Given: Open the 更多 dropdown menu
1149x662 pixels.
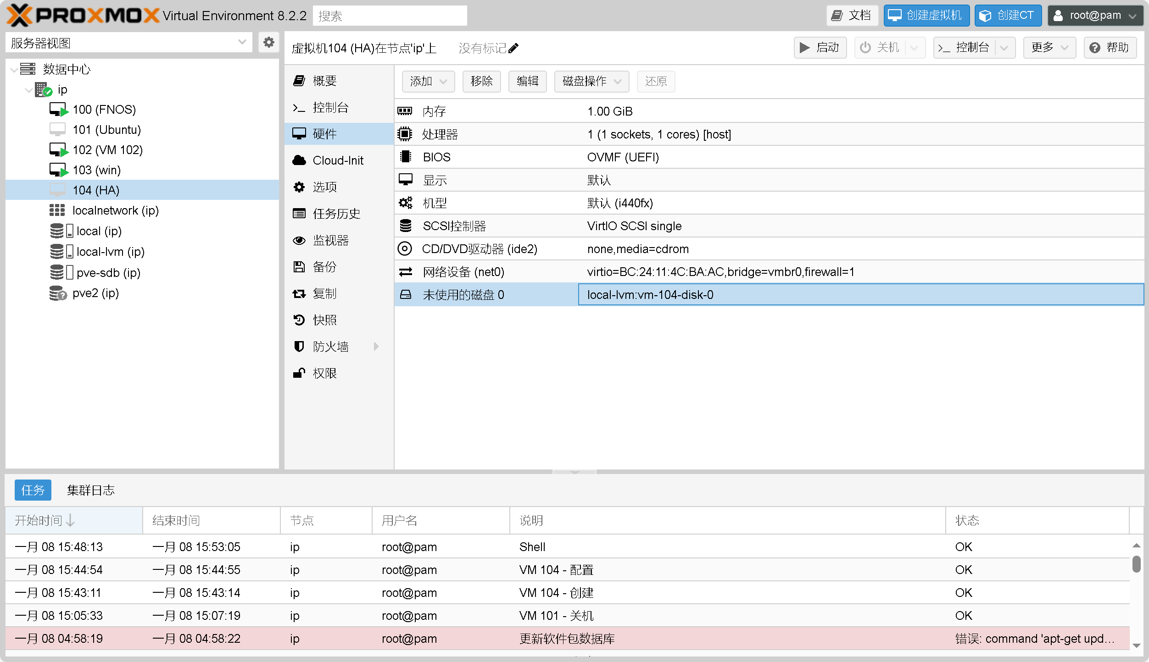Looking at the screenshot, I should 1049,47.
